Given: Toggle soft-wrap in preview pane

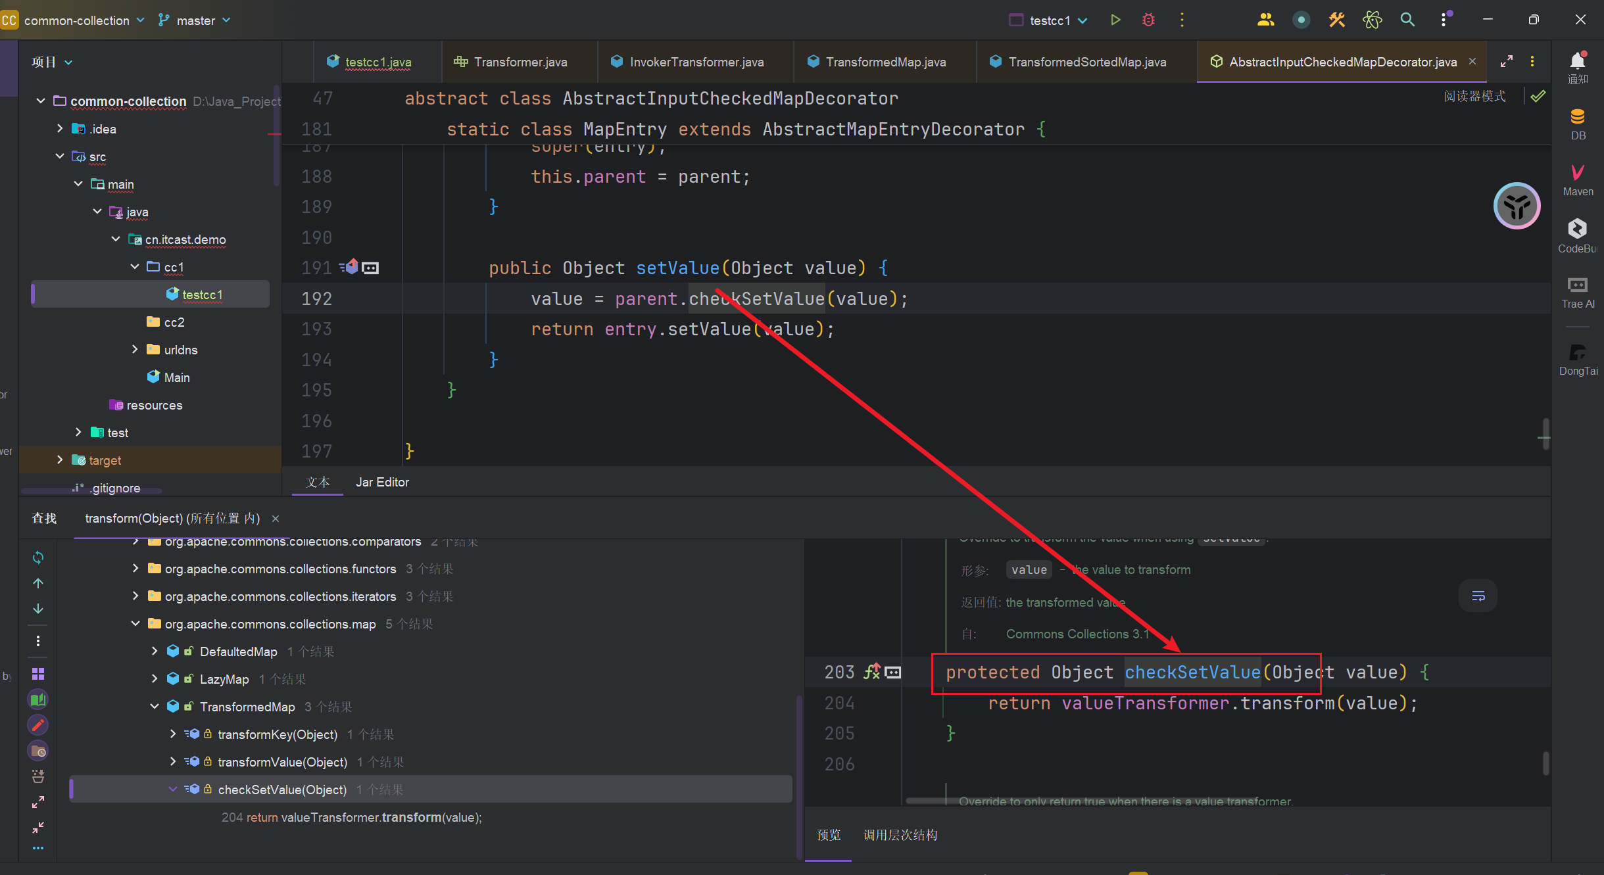Looking at the screenshot, I should pos(1478,596).
